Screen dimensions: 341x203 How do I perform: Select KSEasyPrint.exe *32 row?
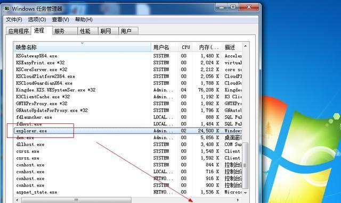[127, 63]
